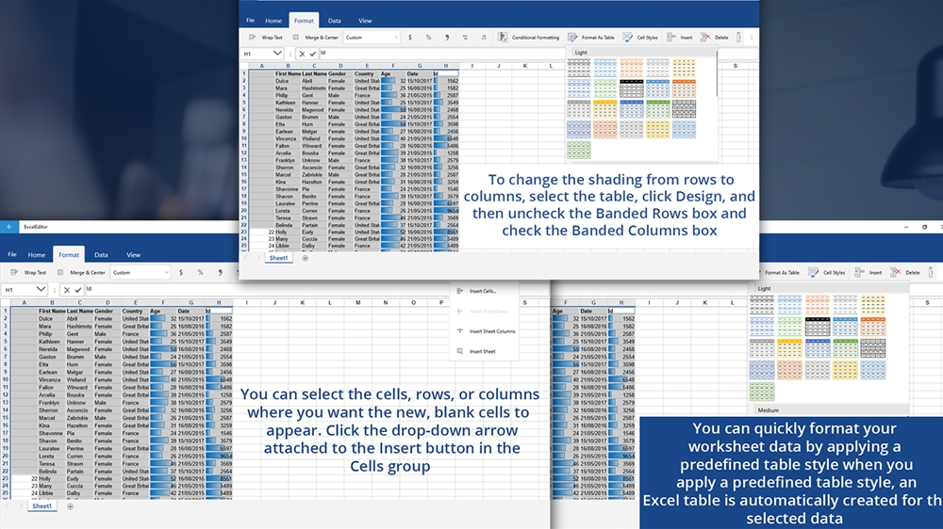Select Sheet1 tab in top window
943x529 pixels.
coord(278,258)
